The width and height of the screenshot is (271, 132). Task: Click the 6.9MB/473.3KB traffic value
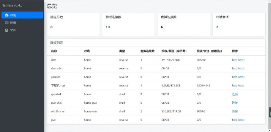click(x=171, y=86)
